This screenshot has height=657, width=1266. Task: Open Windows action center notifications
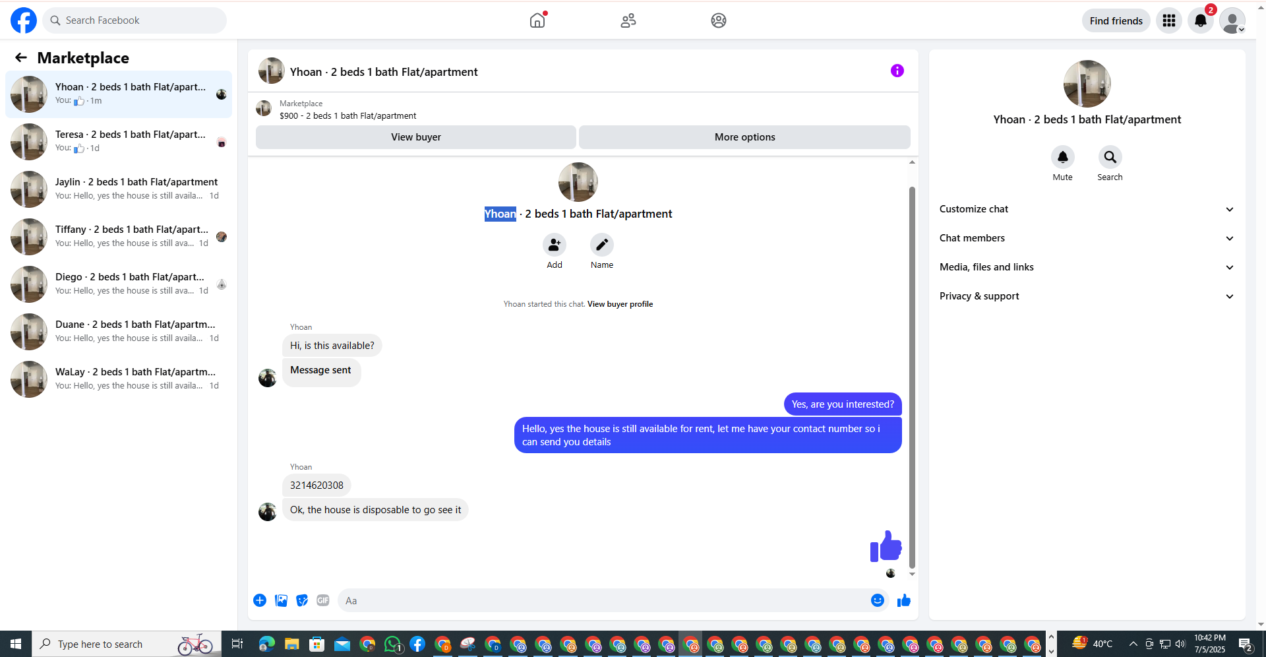tap(1246, 644)
